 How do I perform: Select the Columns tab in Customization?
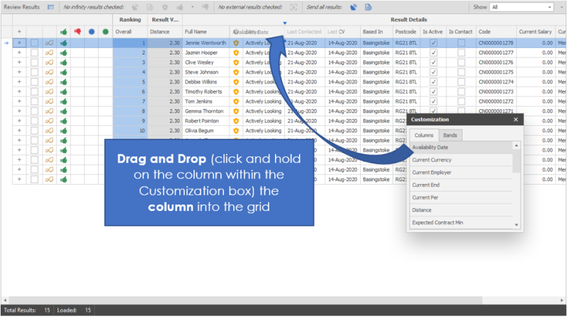[x=424, y=134]
